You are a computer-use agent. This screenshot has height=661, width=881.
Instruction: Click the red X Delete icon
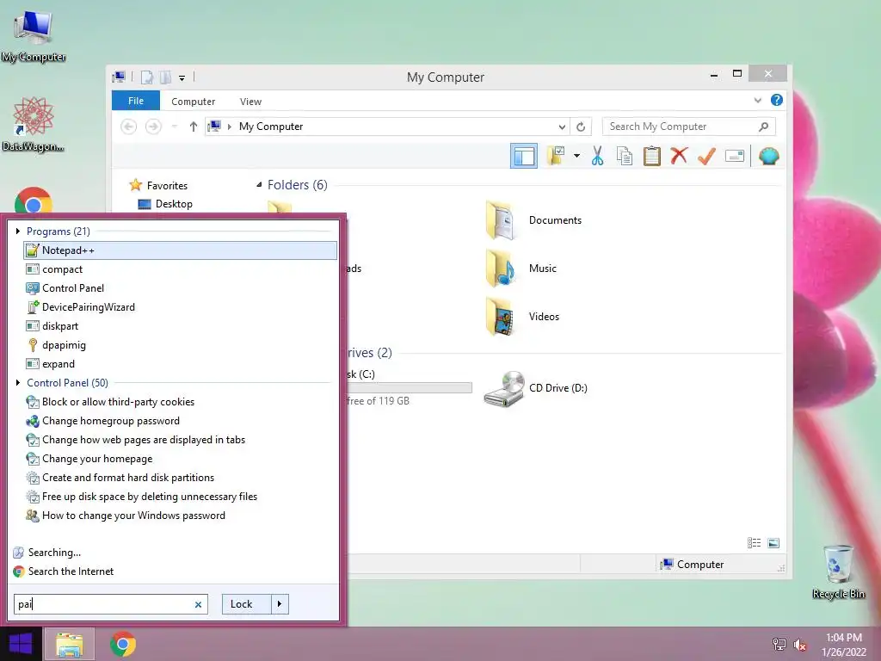[x=679, y=156]
